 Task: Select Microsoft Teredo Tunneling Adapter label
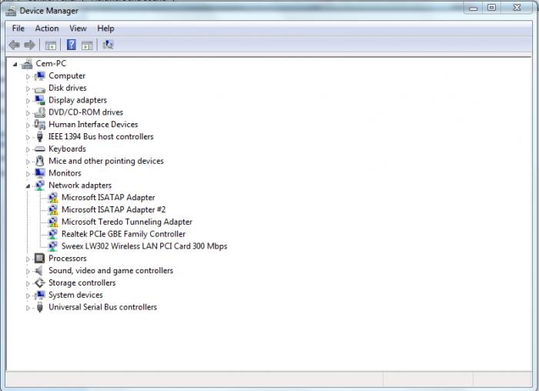coord(127,222)
